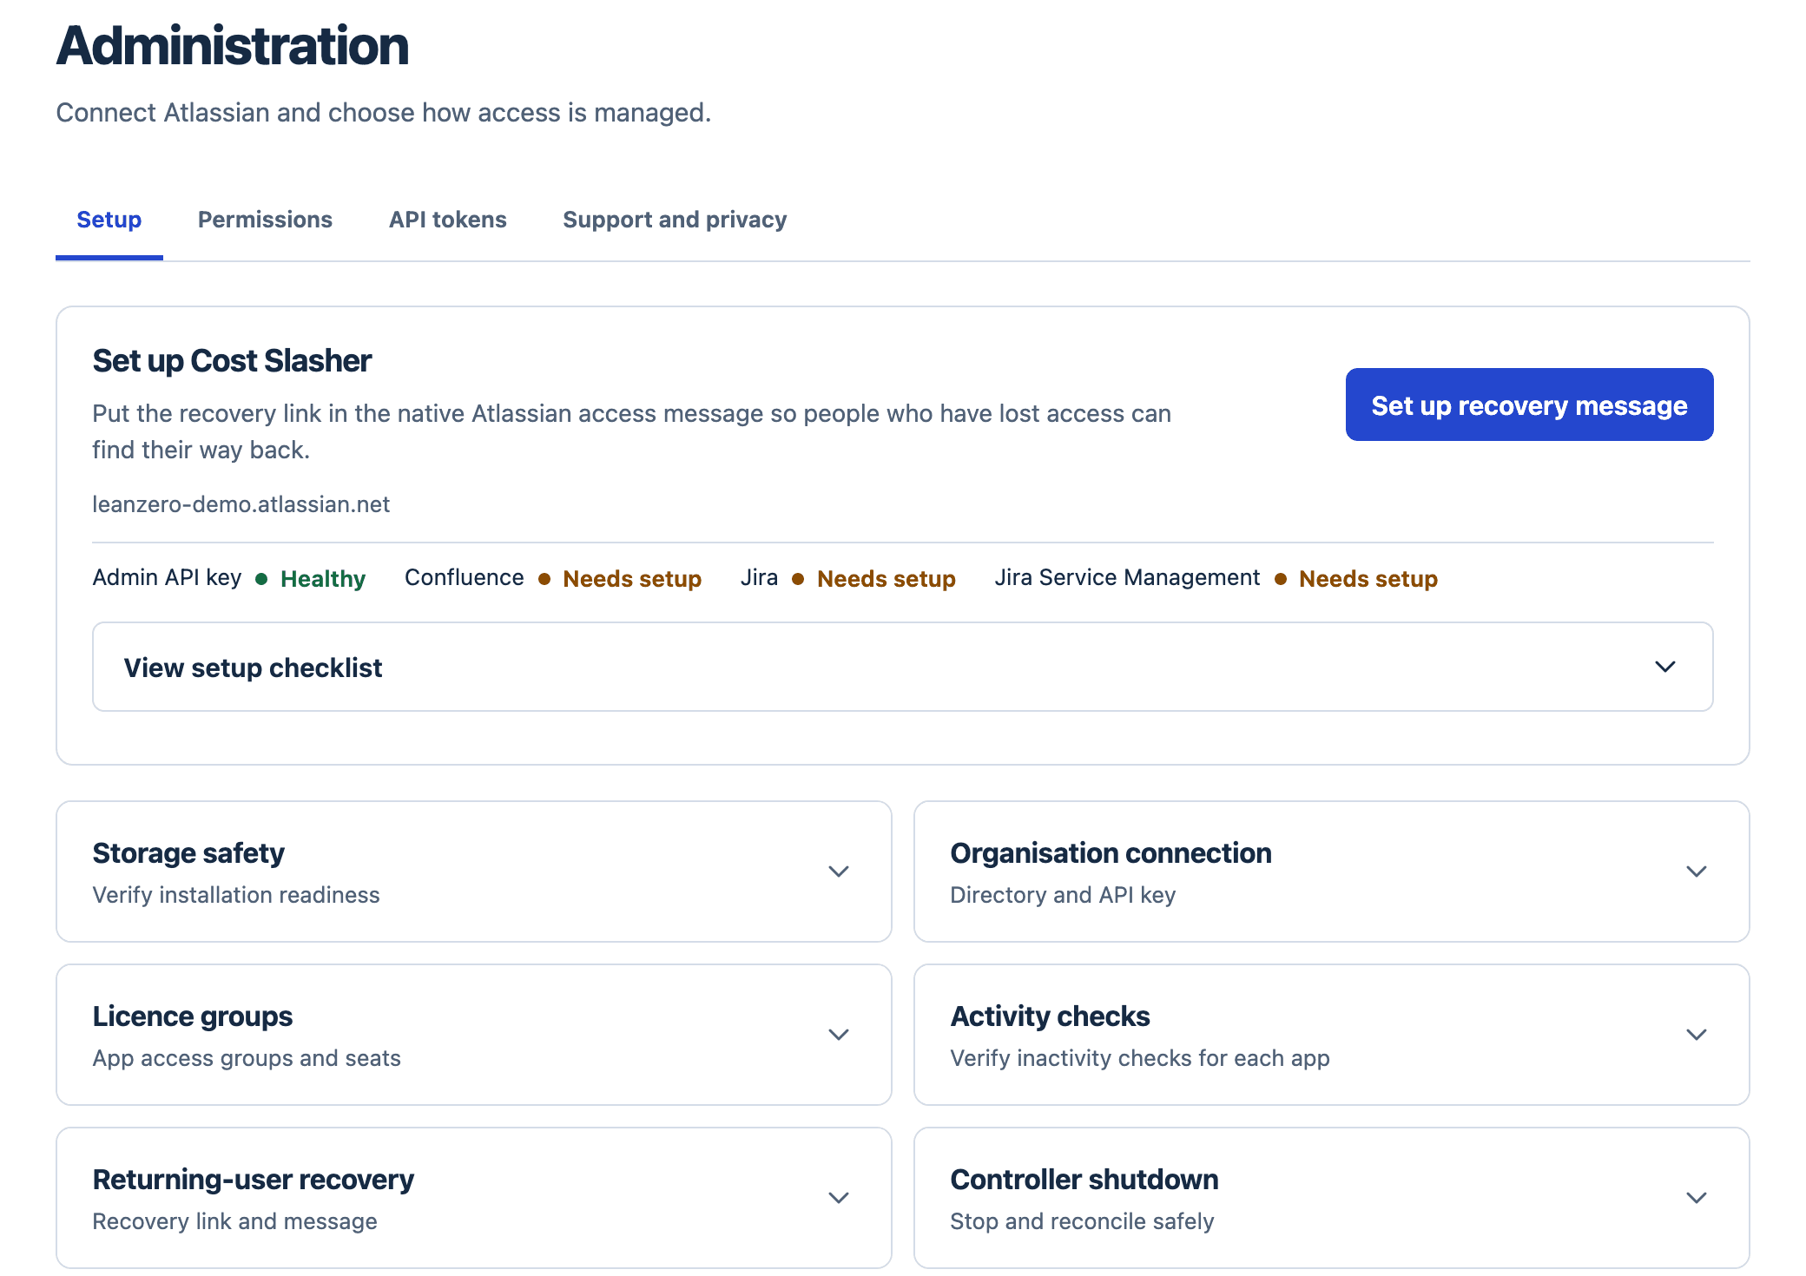Image resolution: width=1806 pixels, height=1276 pixels.
Task: Expand Controller shutdown card chevron
Action: click(x=1696, y=1198)
